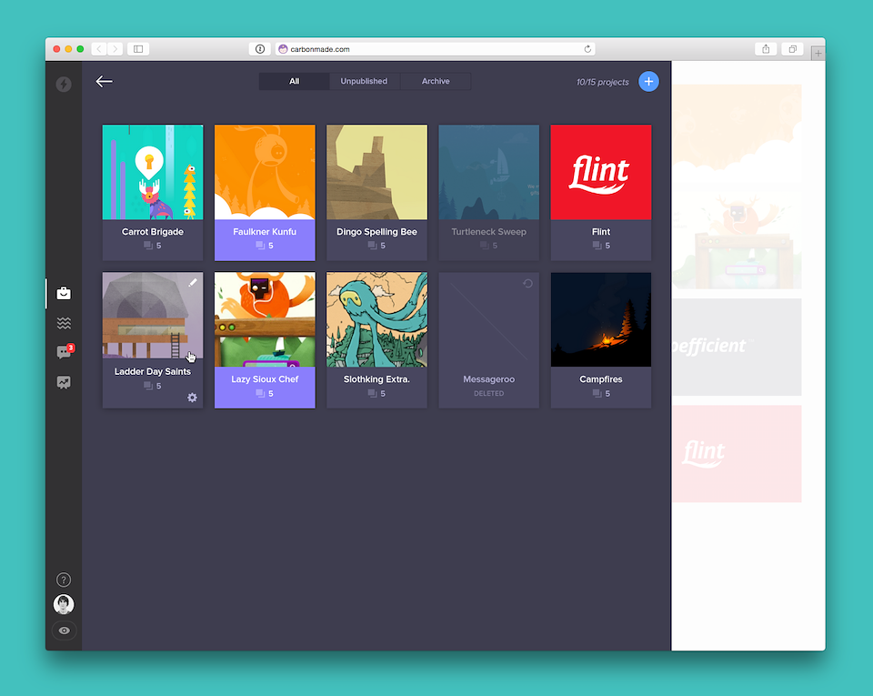
Task: Click the back arrow at top left
Action: [x=105, y=82]
